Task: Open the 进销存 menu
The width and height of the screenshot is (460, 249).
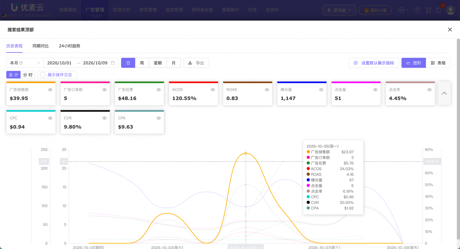Action: (x=272, y=10)
